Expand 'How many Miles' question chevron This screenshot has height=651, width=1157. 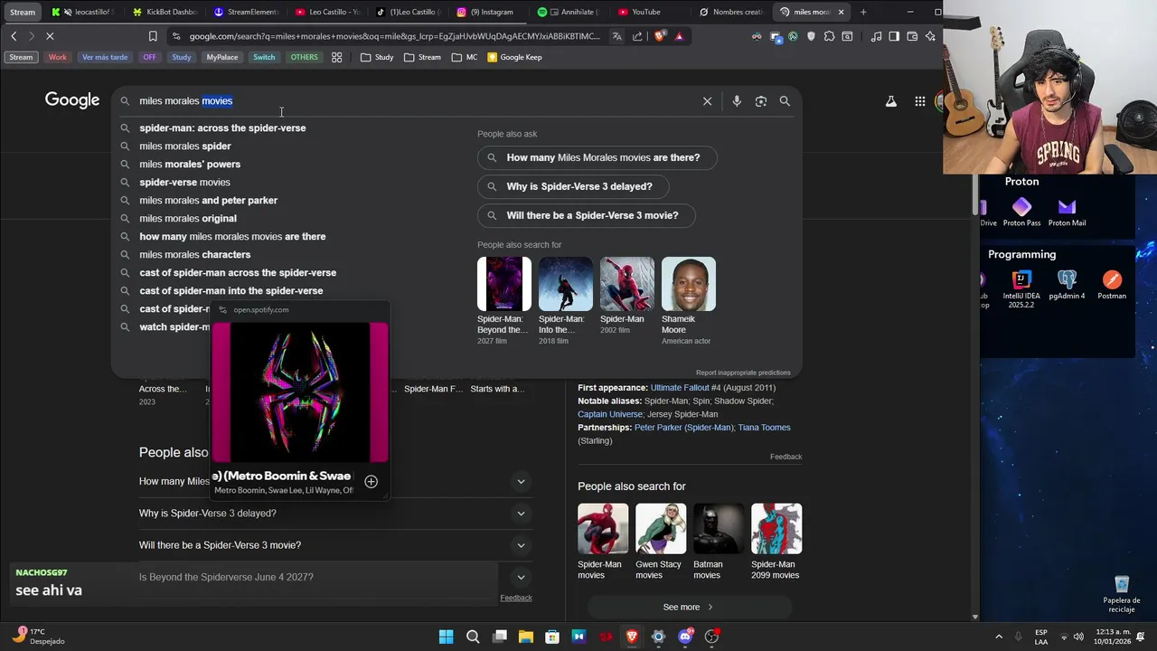[521, 482]
